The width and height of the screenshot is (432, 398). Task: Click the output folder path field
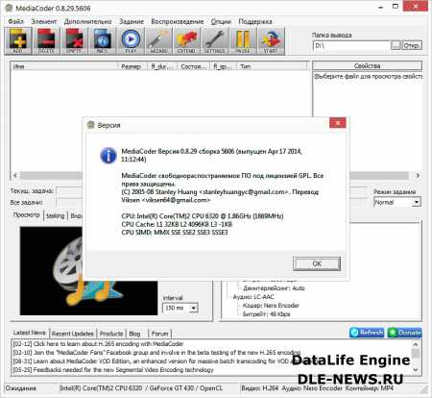[x=351, y=45]
